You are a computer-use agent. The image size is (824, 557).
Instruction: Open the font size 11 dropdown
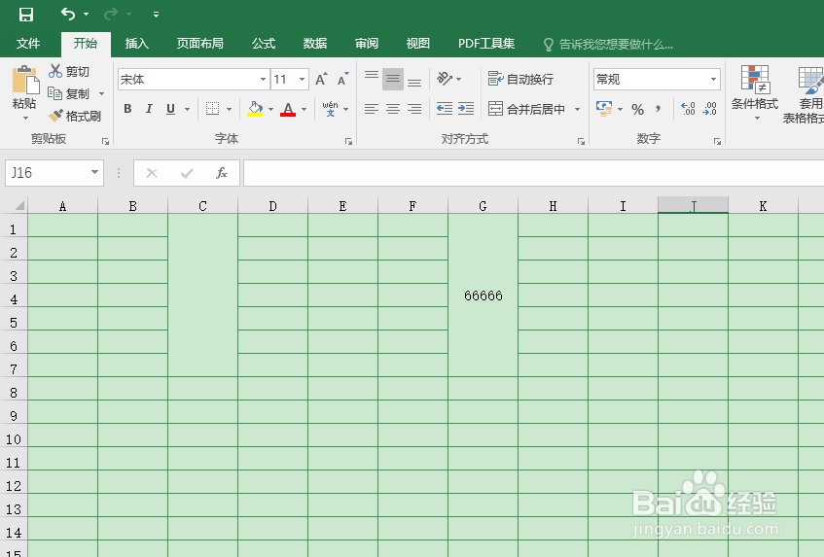pyautogui.click(x=302, y=80)
